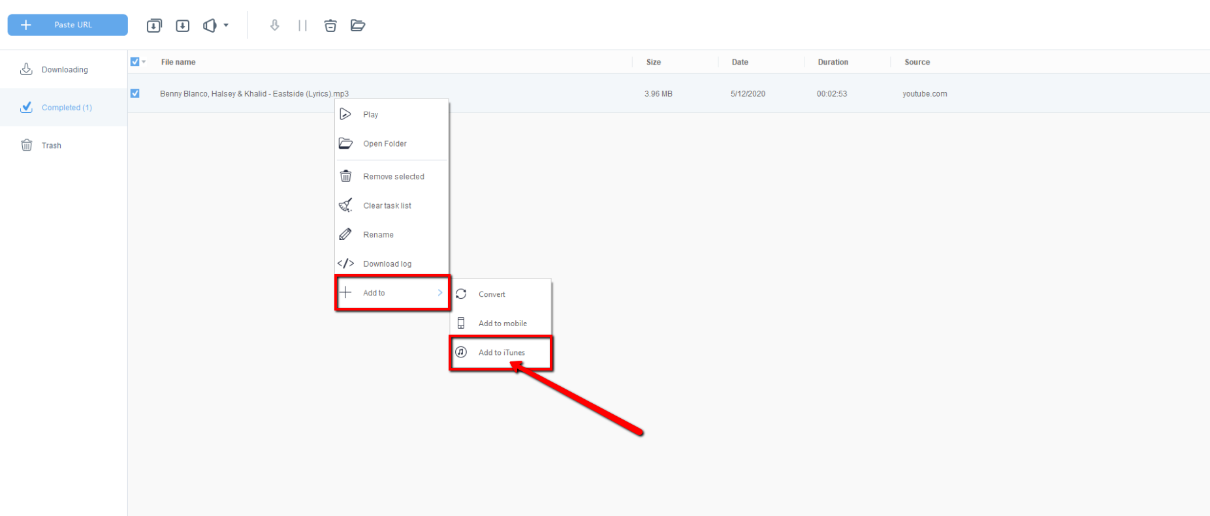Screen dimensions: 1210x516
Task: Expand the Add to submenu
Action: click(x=392, y=293)
